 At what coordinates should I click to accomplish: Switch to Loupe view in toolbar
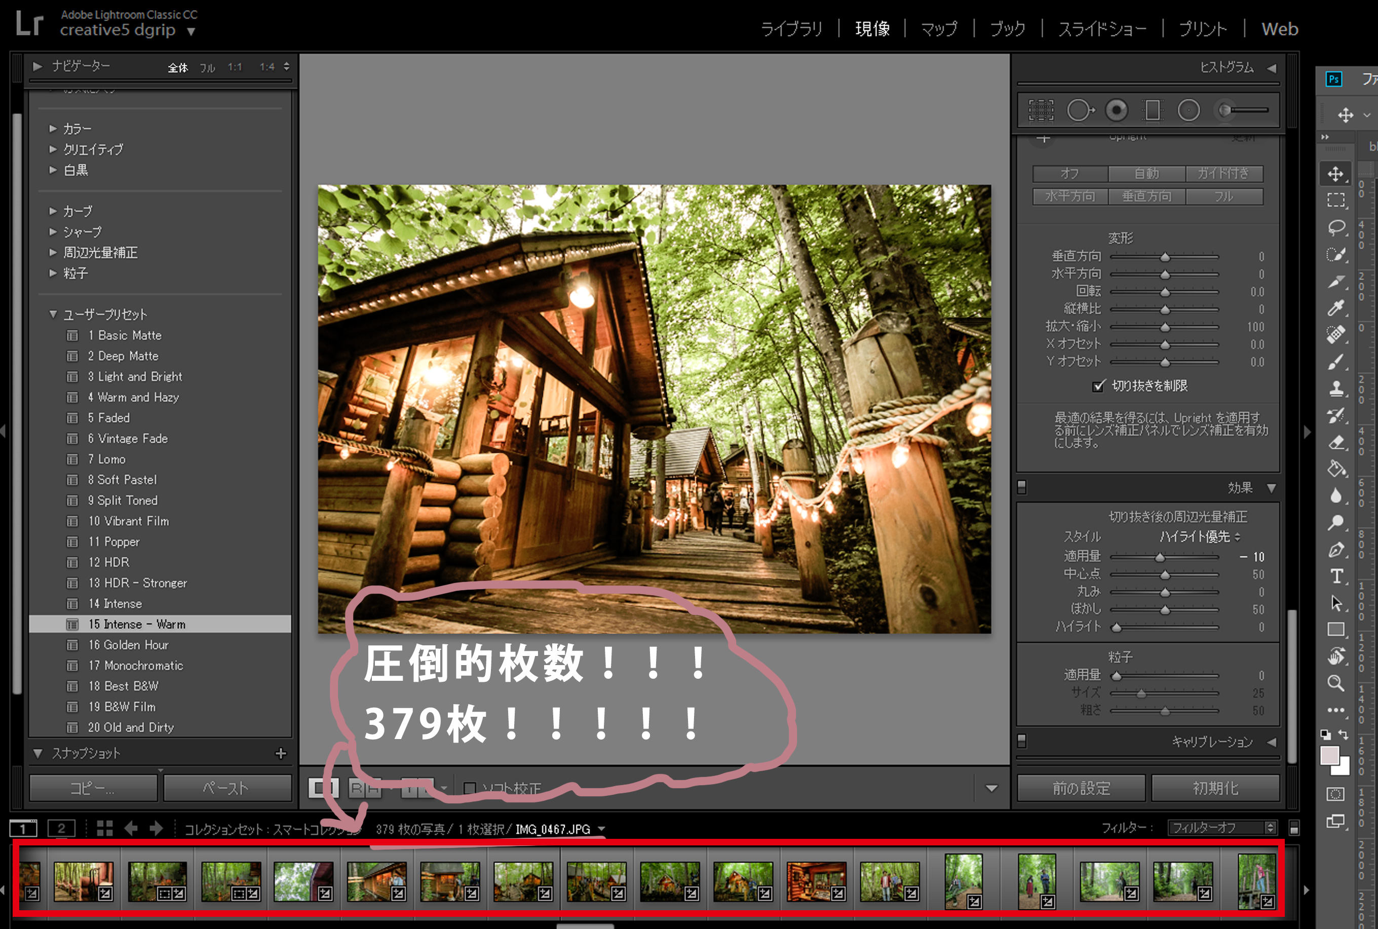point(323,788)
